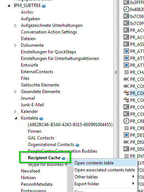Click the blue link icon beside Kontakte

coord(41,118)
